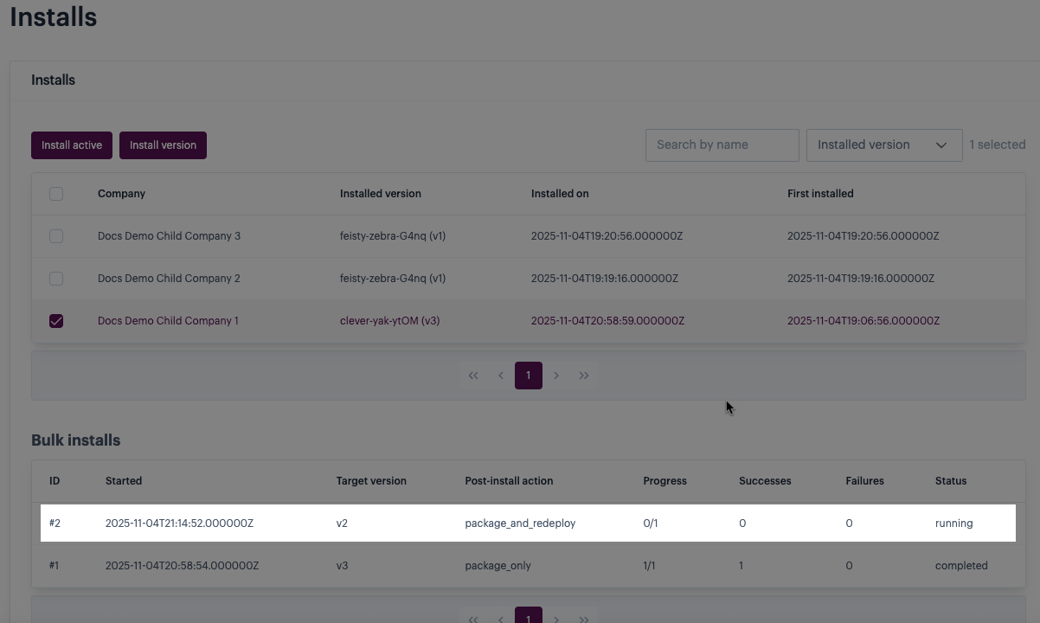Open bulk install #1 completed row

click(x=528, y=566)
